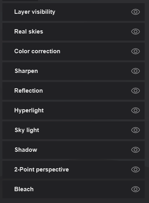Select the Shadow effect label
The width and height of the screenshot is (149, 203).
[26, 150]
